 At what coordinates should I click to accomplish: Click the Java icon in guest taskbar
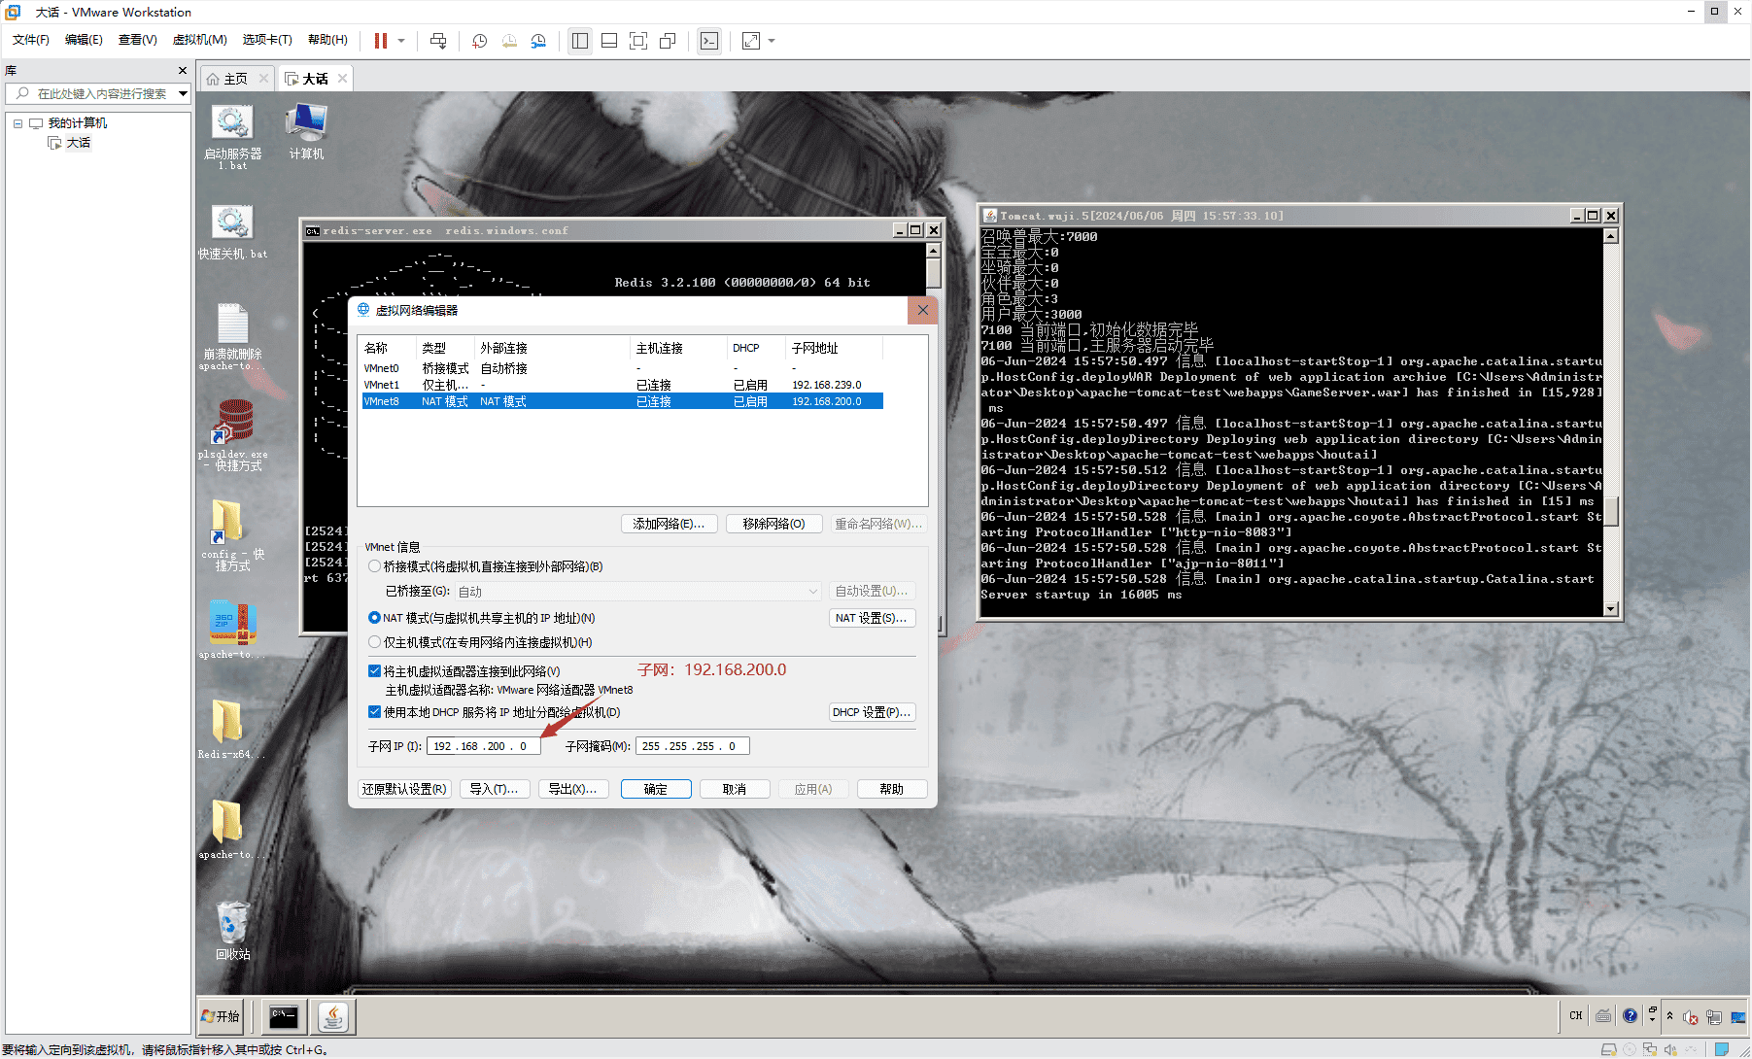tap(333, 1016)
